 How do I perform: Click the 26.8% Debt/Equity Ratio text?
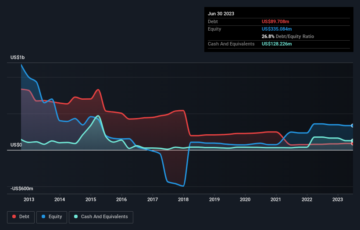288,36
